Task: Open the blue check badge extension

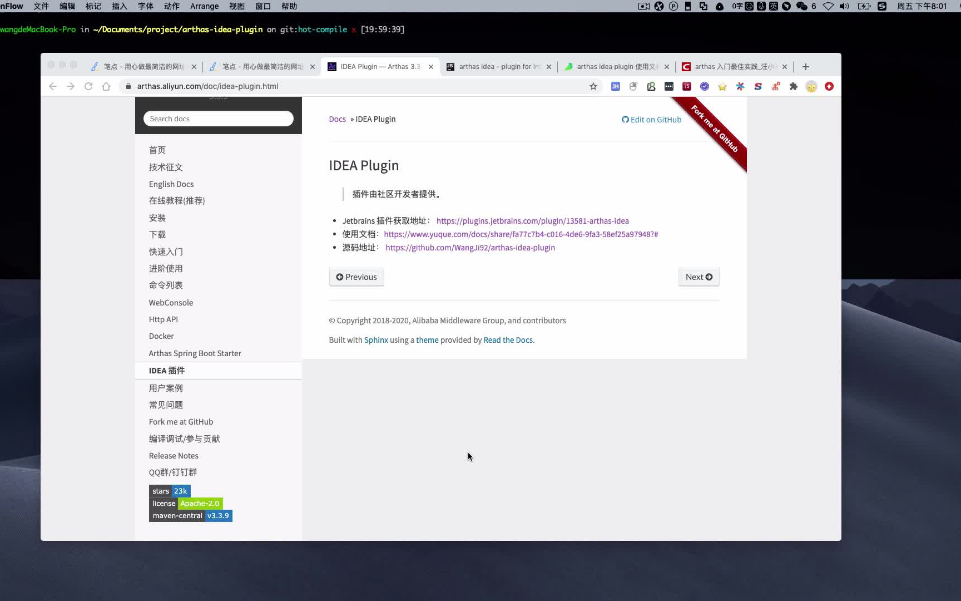Action: [705, 86]
